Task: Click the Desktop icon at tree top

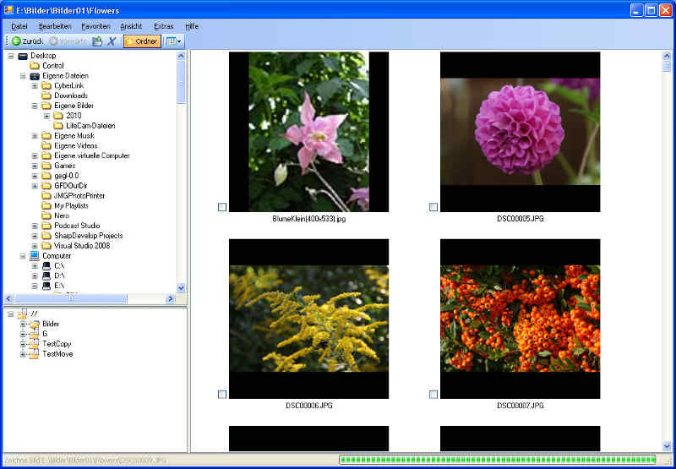Action: tap(23, 56)
